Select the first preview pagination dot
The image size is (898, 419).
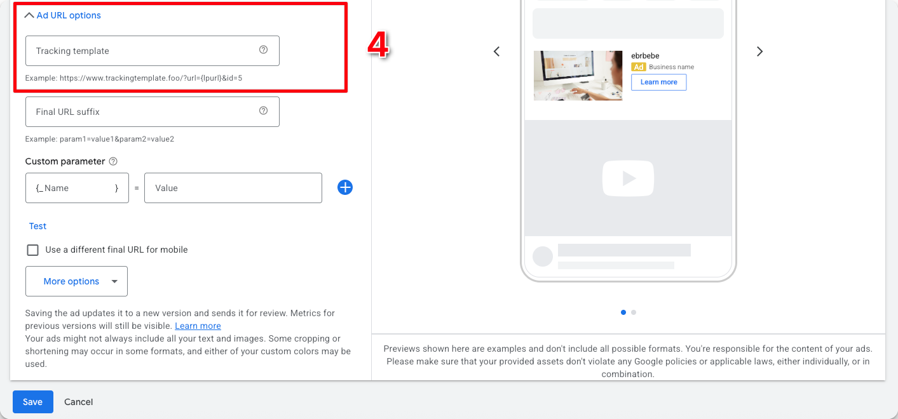623,312
